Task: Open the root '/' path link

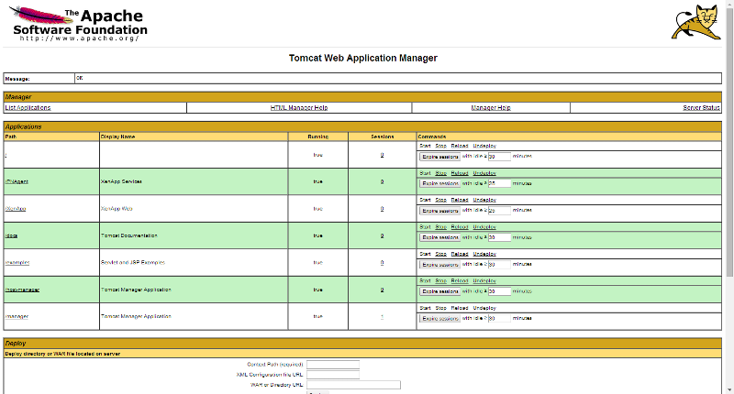Action: (x=6, y=155)
